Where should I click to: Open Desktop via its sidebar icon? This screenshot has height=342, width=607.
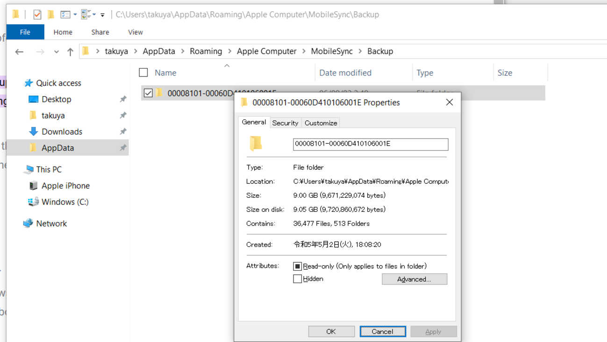(x=33, y=99)
